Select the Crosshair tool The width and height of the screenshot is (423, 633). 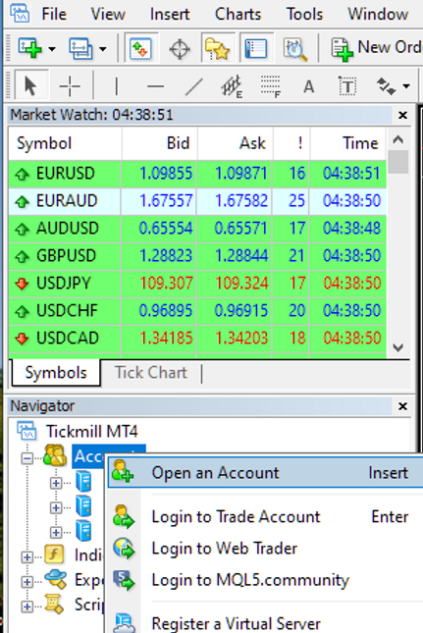[70, 86]
